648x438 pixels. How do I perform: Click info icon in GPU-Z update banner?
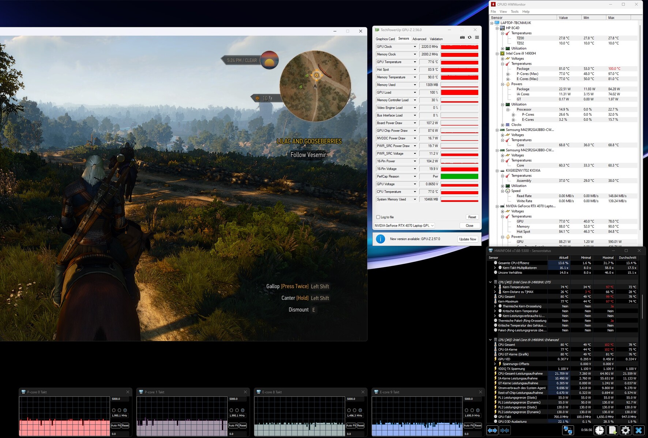tap(380, 239)
